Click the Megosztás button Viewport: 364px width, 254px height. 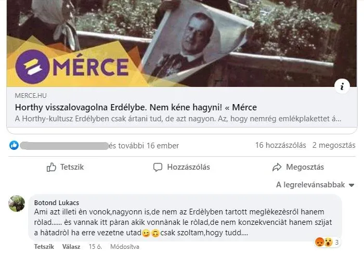click(x=298, y=167)
